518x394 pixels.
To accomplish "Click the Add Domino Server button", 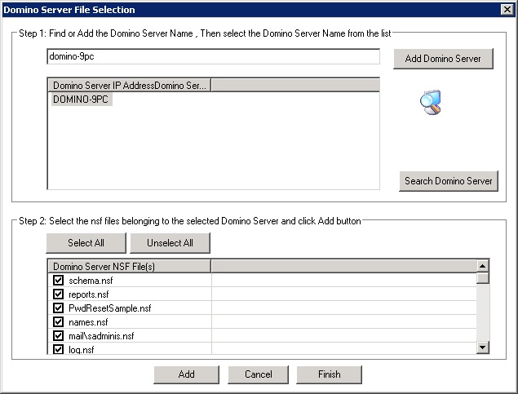I will click(443, 59).
